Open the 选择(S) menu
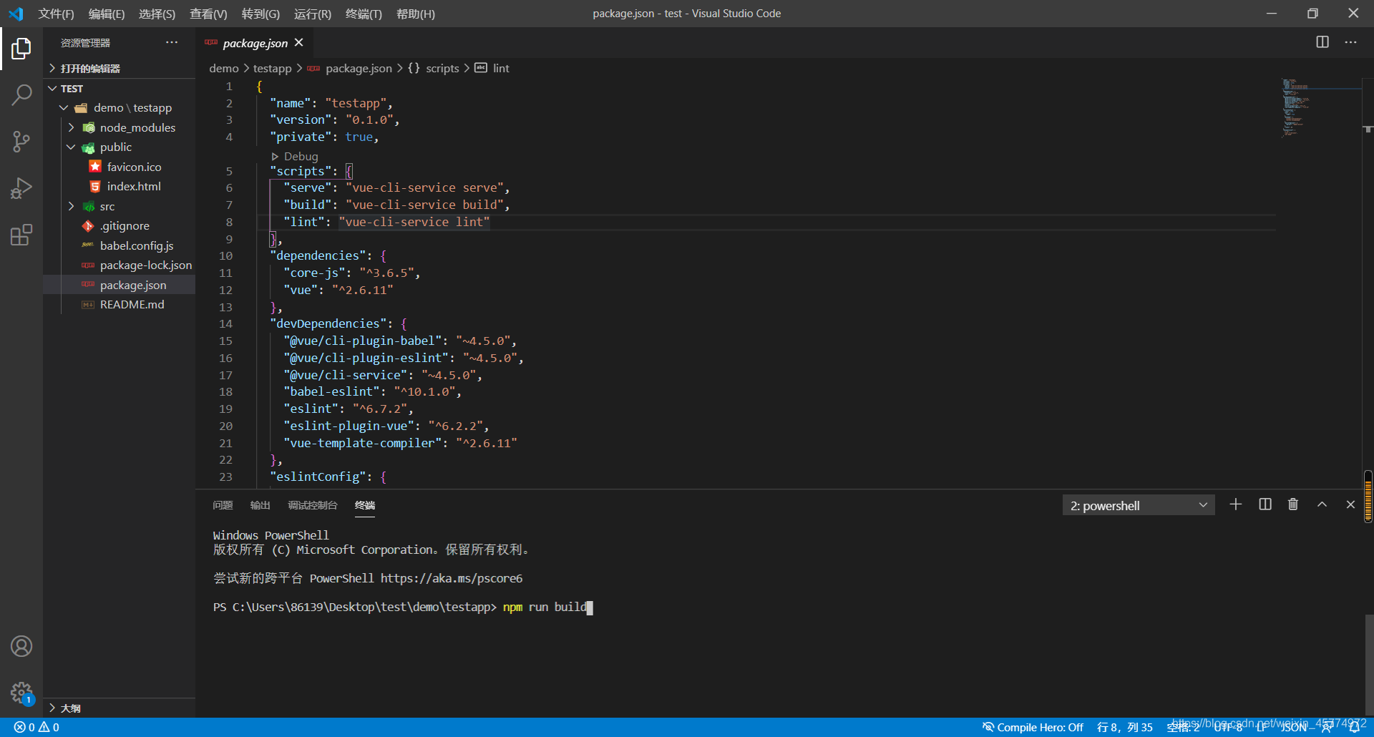The image size is (1374, 737). 157,14
